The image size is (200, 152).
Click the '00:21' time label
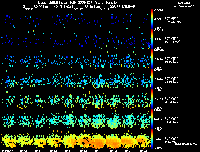click(68, 151)
